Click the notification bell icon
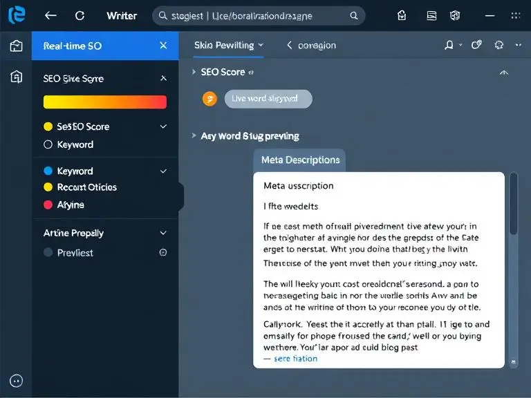Viewport: 531px width, 398px height. (449, 45)
